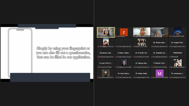This screenshot has width=189, height=106.
Task: Select 09.DEA's four-photo collage picture
Action: coord(142,42)
